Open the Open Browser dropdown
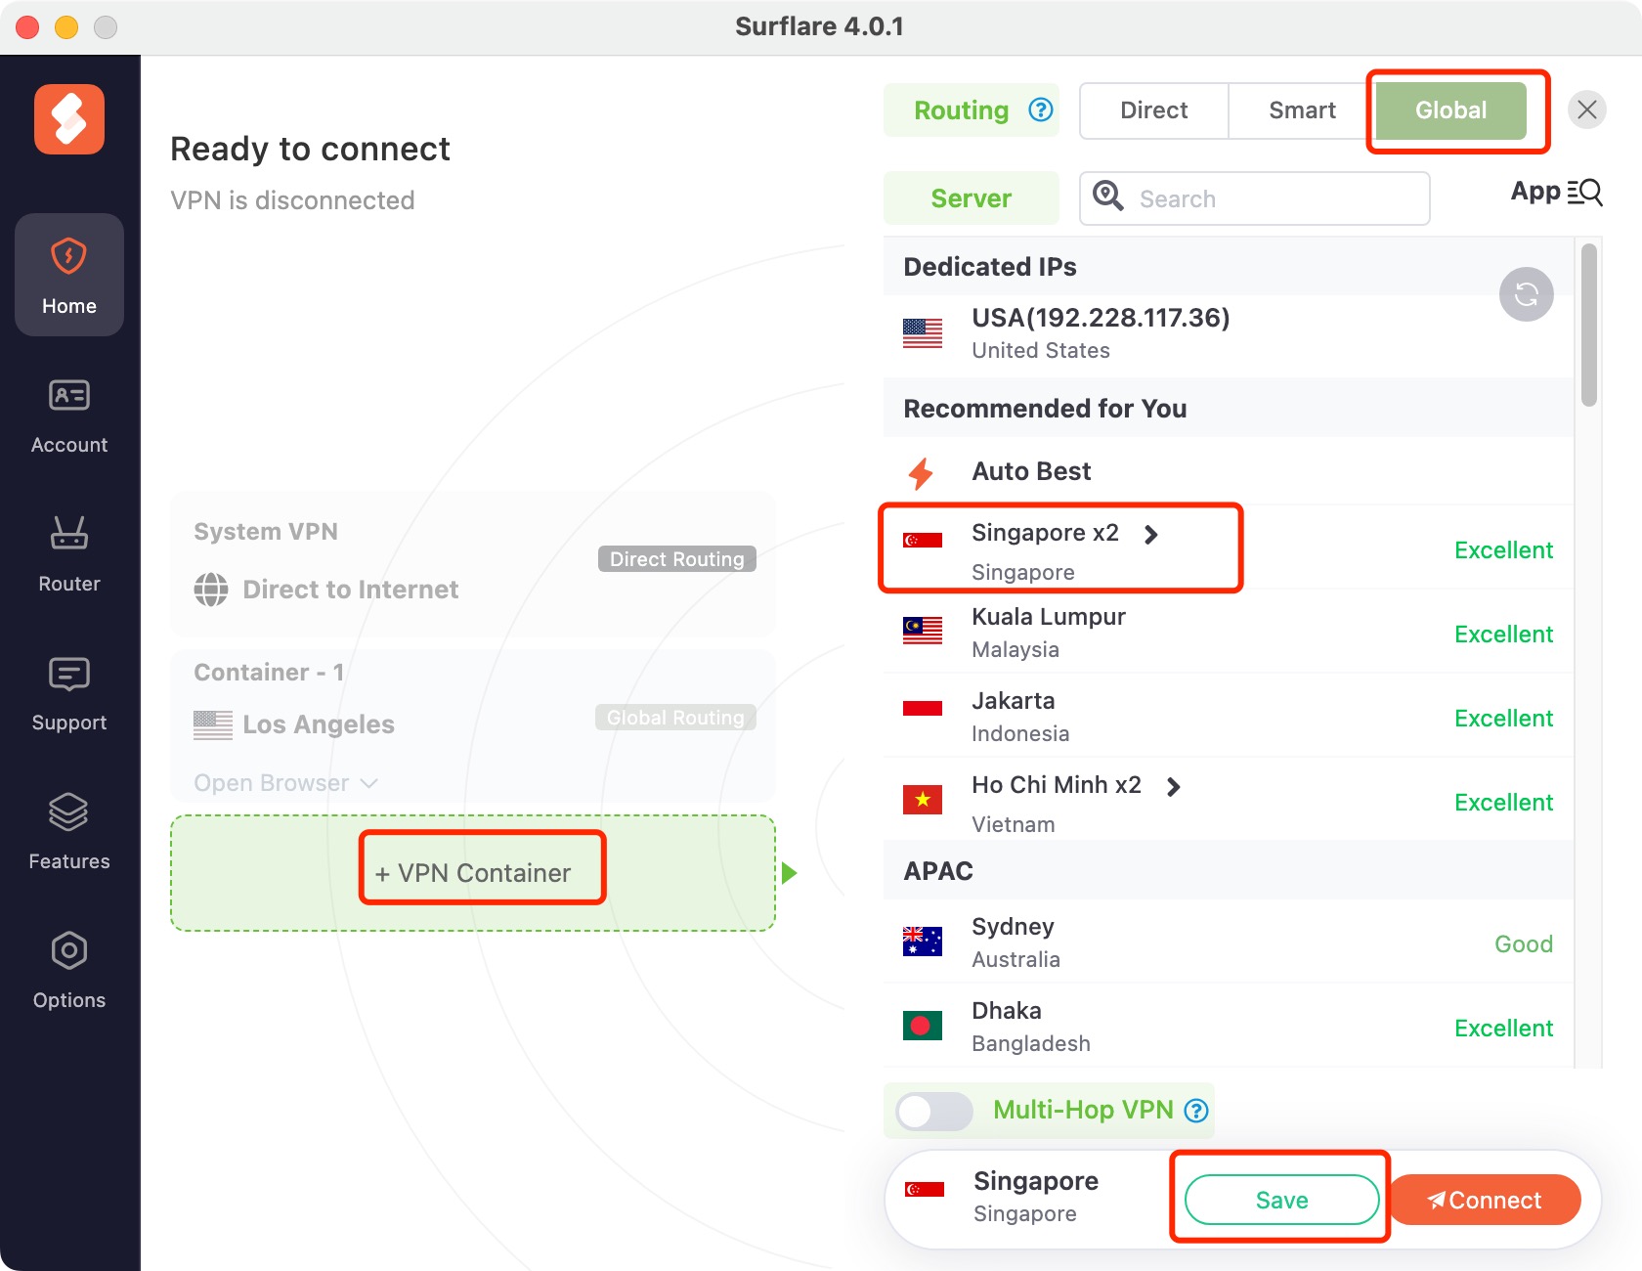Screen dimensions: 1642x1271 (283, 782)
